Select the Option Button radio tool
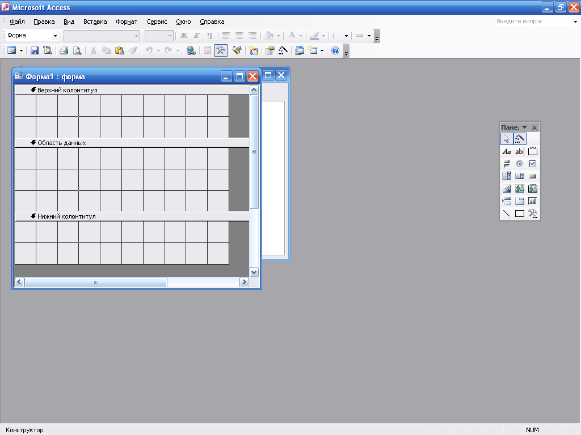581x435 pixels. [520, 164]
